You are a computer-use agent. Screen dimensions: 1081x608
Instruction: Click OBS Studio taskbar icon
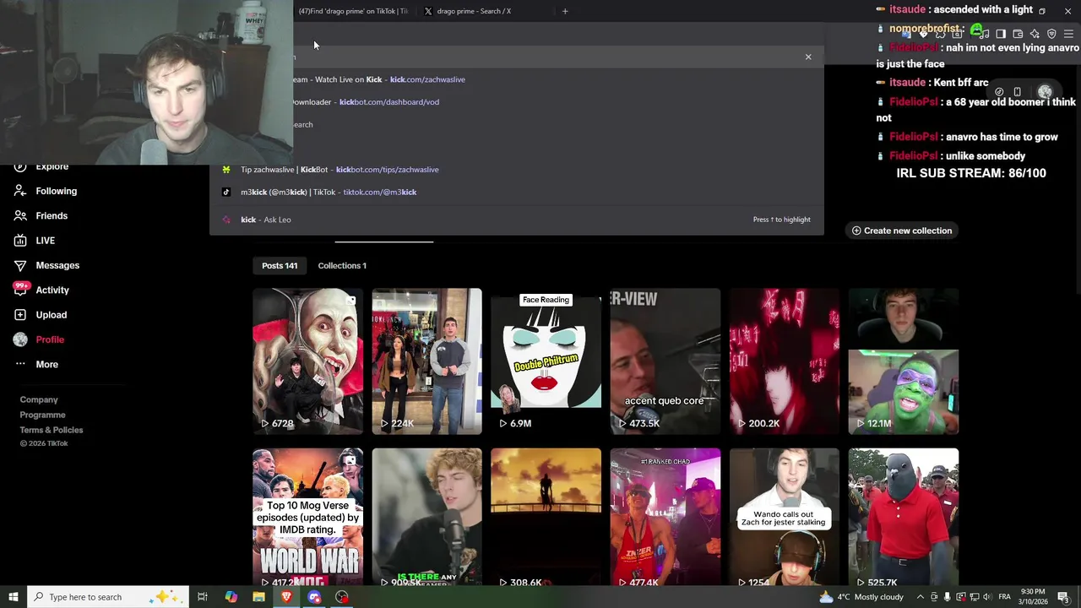(342, 597)
